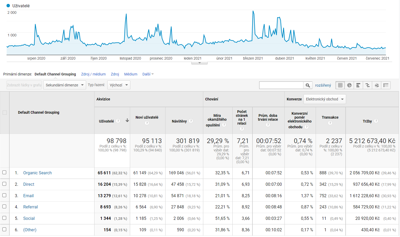Image resolution: width=400 pixels, height=237 pixels.
Task: Click help icon for Míra okamžitého opuštění
Action: pyautogui.click(x=224, y=125)
